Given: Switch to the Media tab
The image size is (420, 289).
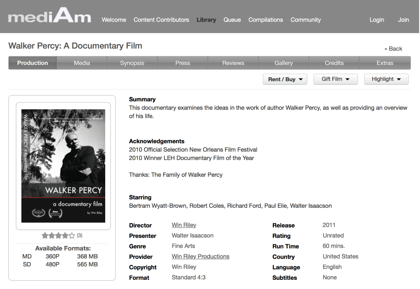Looking at the screenshot, I should (x=82, y=63).
